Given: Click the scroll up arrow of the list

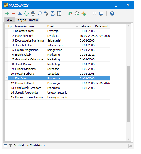Looking at the screenshot, I should [x=129, y=26].
